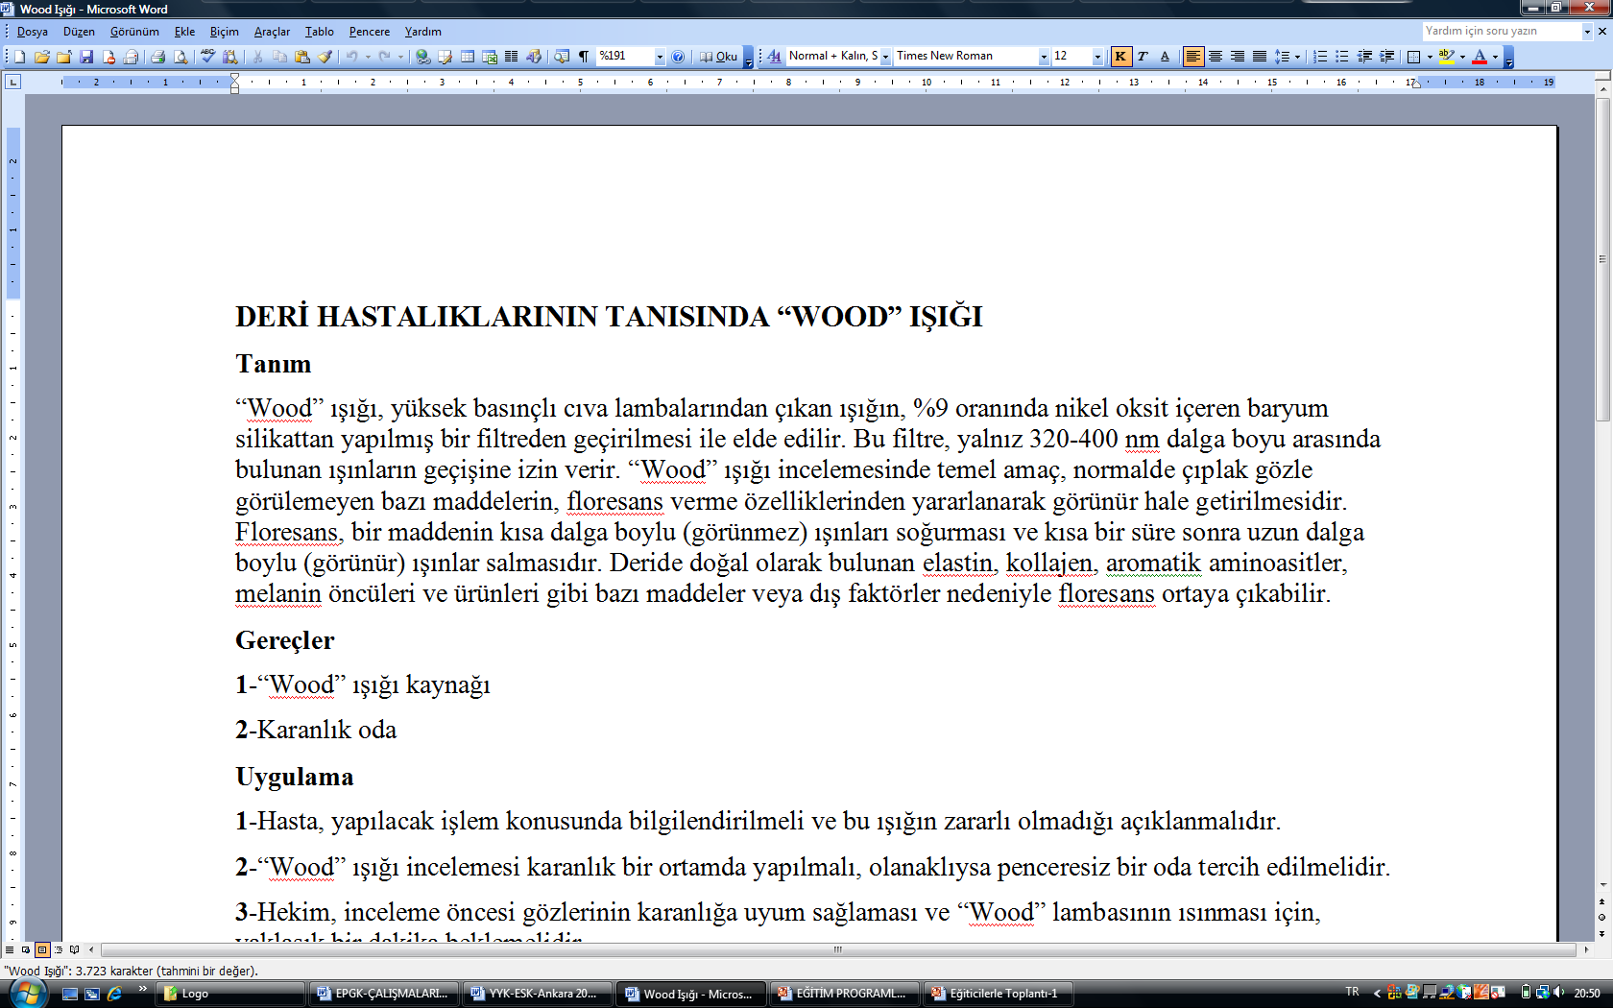This screenshot has height=1008, width=1613.
Task: Click the Print icon
Action: [x=157, y=57]
